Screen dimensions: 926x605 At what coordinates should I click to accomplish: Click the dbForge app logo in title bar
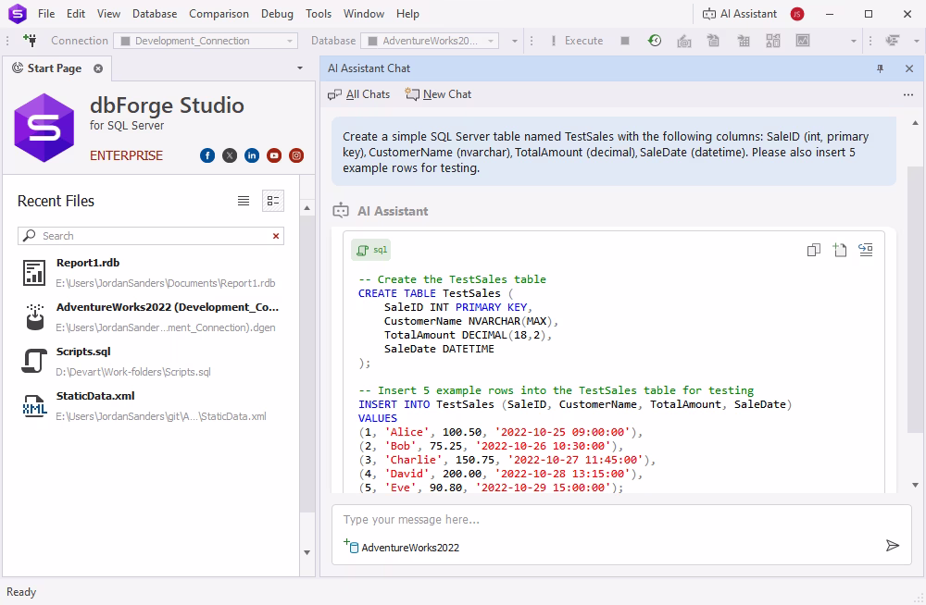point(17,13)
